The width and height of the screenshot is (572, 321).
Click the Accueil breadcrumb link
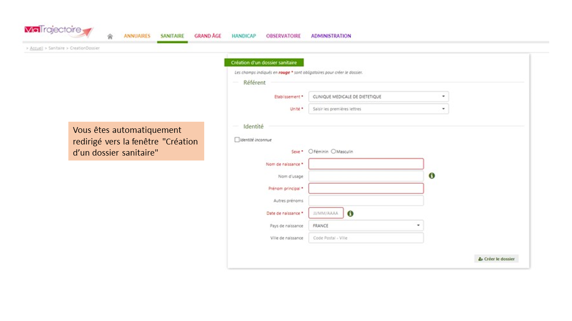point(36,48)
